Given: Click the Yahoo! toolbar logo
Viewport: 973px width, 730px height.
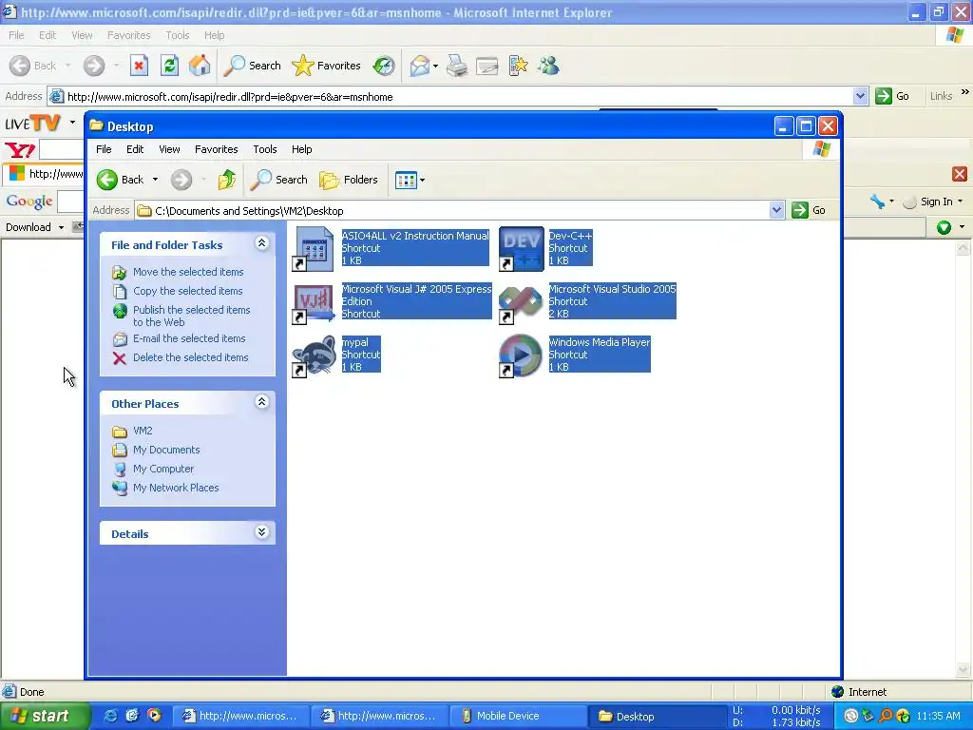Looking at the screenshot, I should (20, 150).
